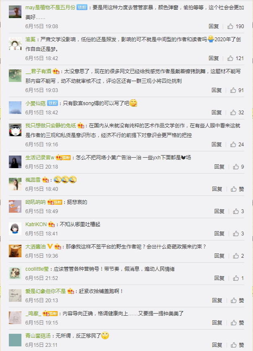Click member crown badge beside 我只想做只安静的兔纸
Viewport: 253px width, 351px height.
81,125
